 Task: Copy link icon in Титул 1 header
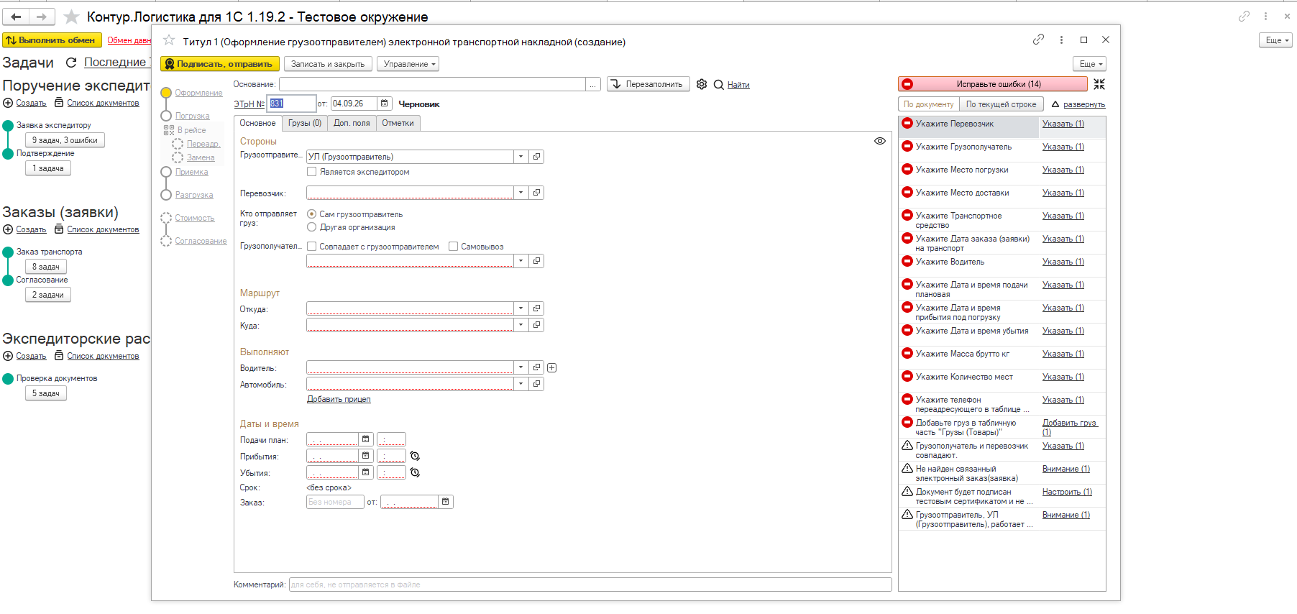pyautogui.click(x=1038, y=40)
